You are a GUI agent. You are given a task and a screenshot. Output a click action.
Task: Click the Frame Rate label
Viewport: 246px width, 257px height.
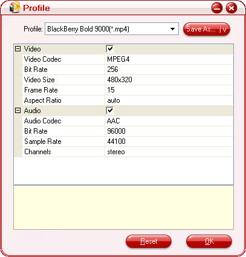[41, 90]
